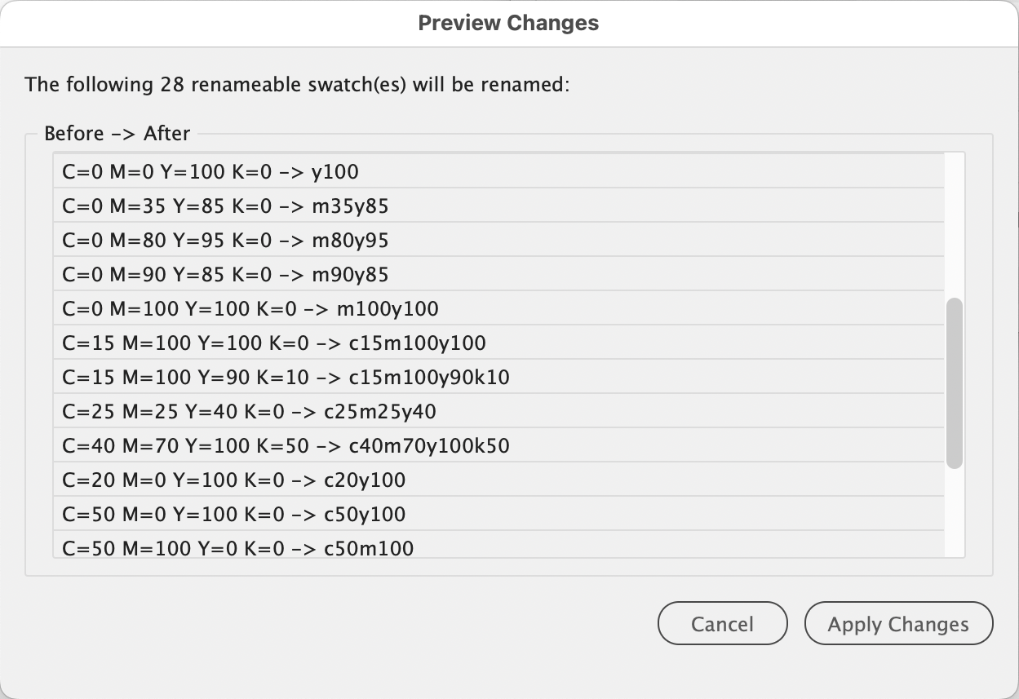Click the list's vertical scrollbar thumb
The height and width of the screenshot is (699, 1019).
tap(954, 383)
